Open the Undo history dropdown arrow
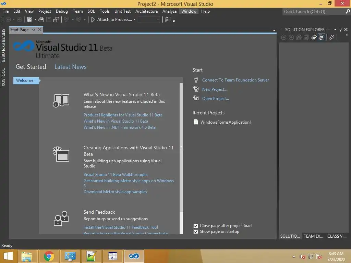 [73, 20]
